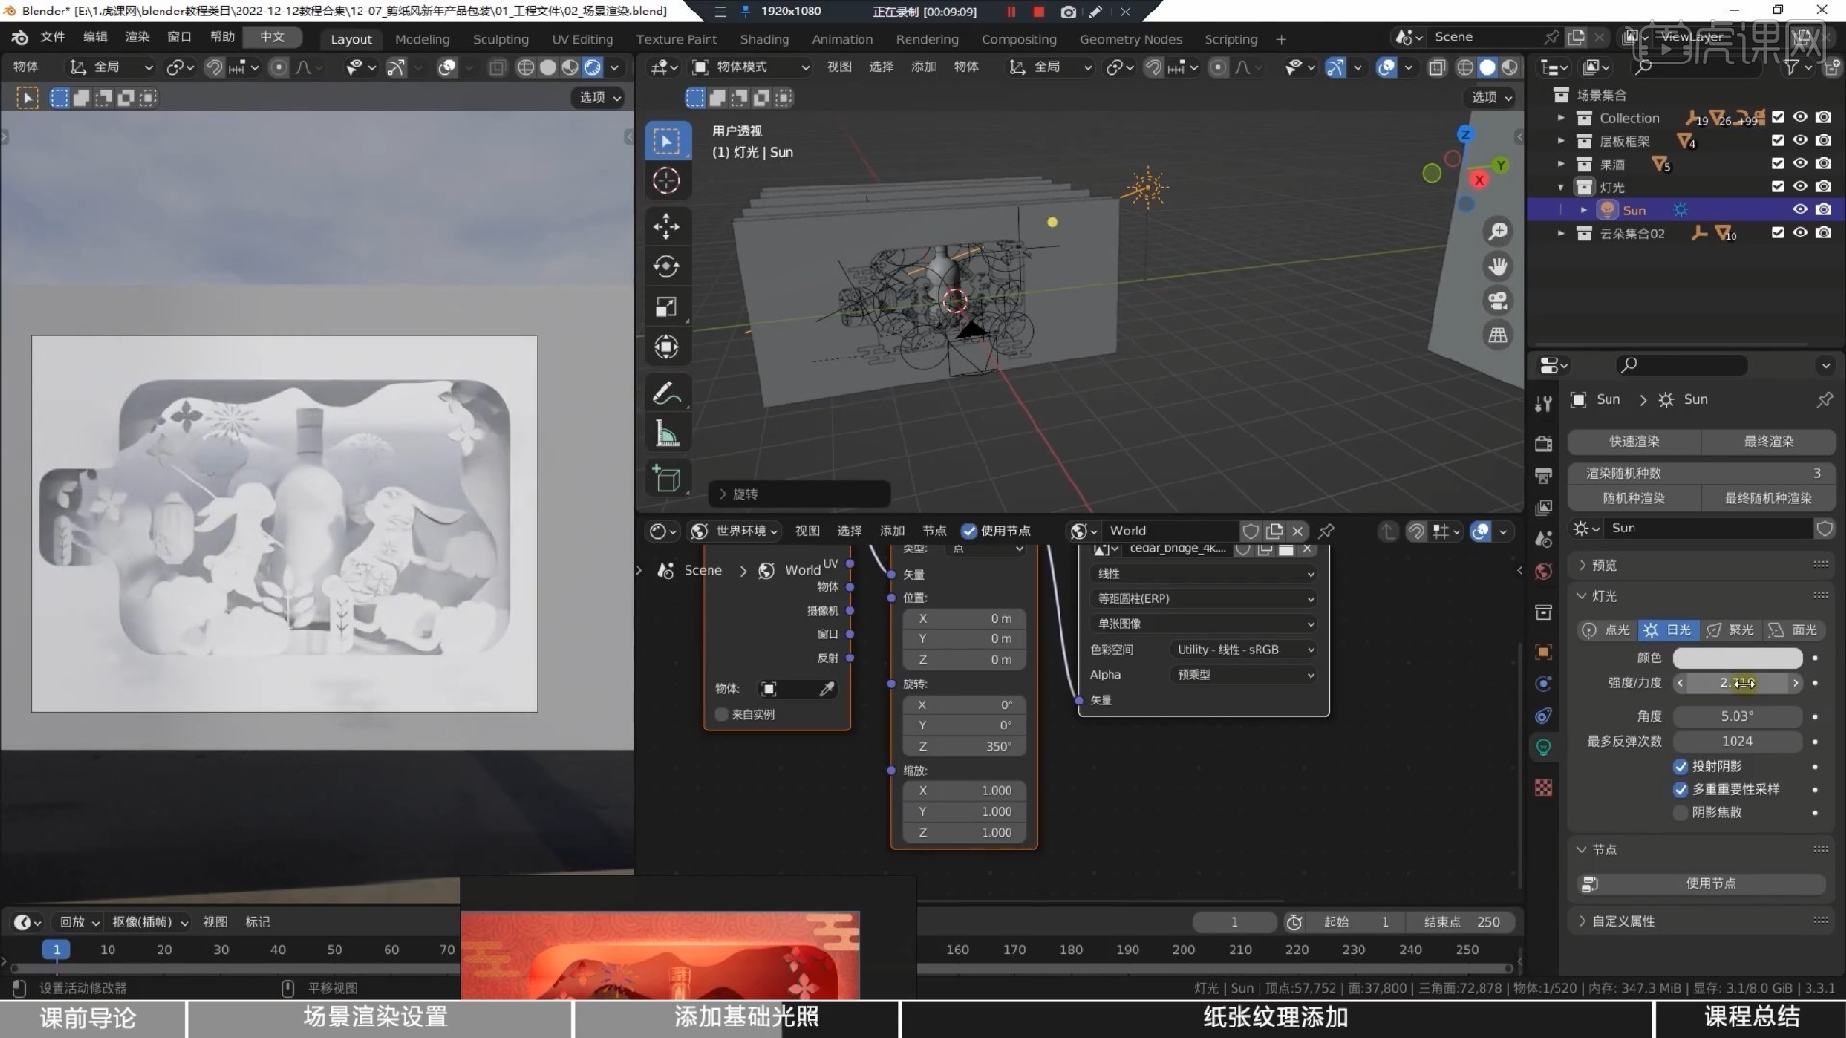Pin the World node tree
Screen dimensions: 1846x1038
1326,531
